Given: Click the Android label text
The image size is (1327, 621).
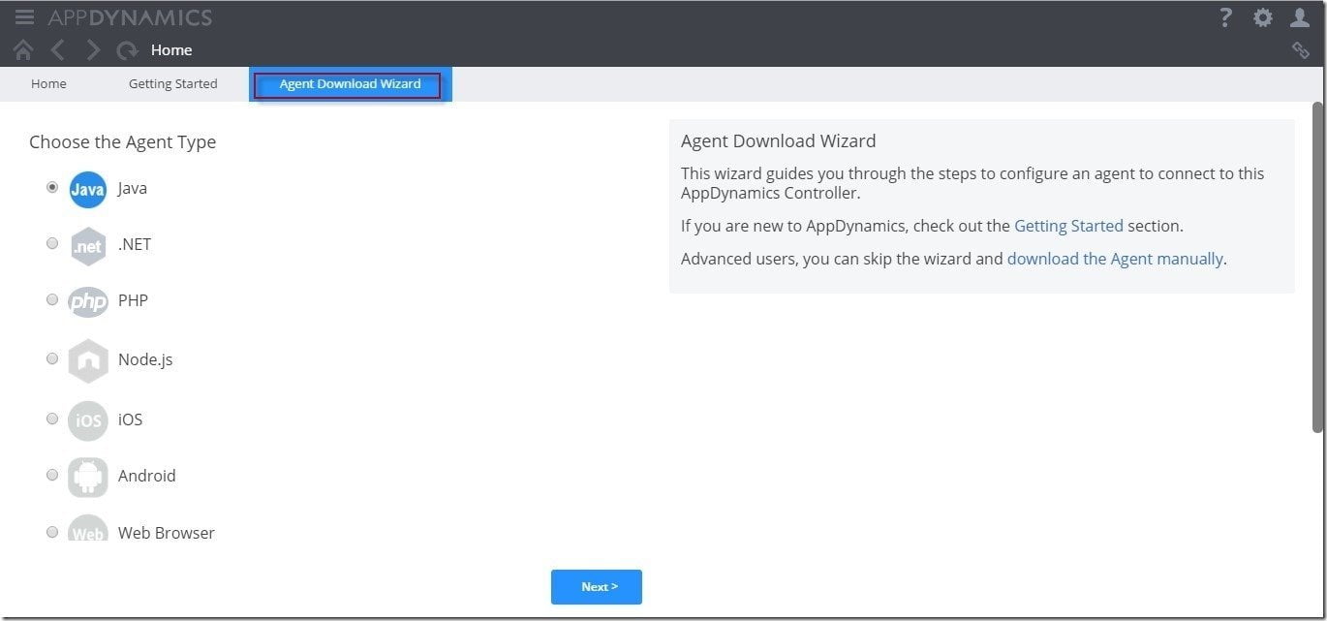Looking at the screenshot, I should (147, 476).
